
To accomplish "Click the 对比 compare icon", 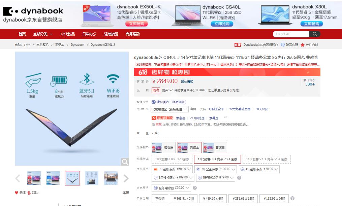I will click(x=29, y=193).
